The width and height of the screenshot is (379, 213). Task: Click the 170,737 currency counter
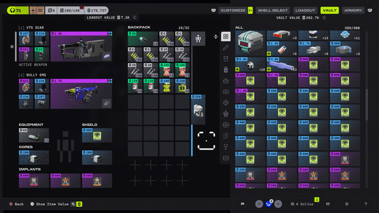[x=97, y=11]
